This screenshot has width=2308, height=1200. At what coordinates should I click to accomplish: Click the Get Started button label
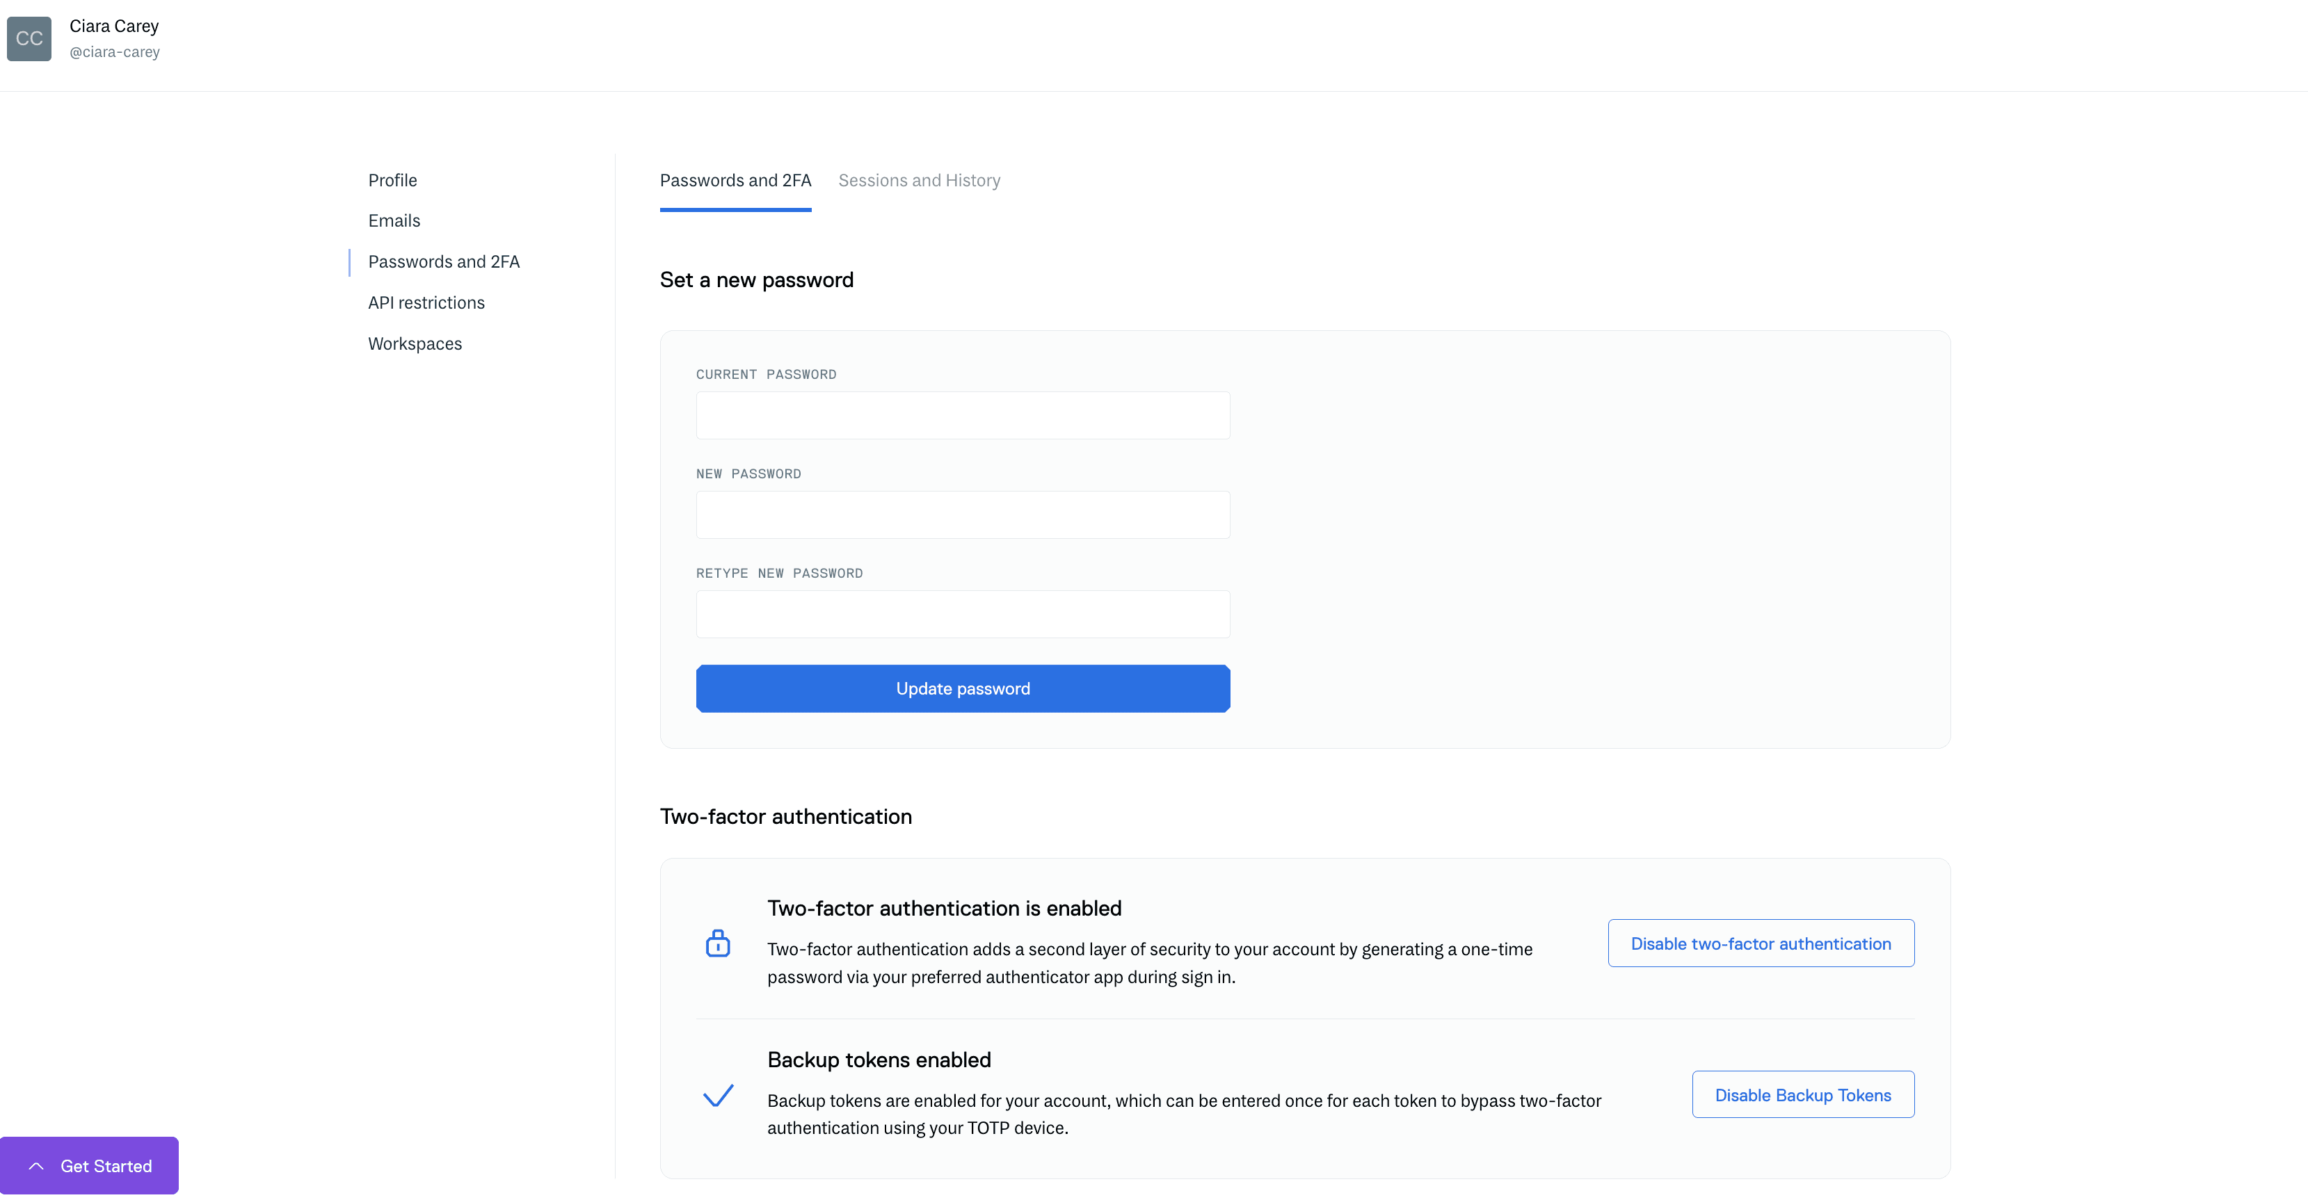(x=106, y=1166)
